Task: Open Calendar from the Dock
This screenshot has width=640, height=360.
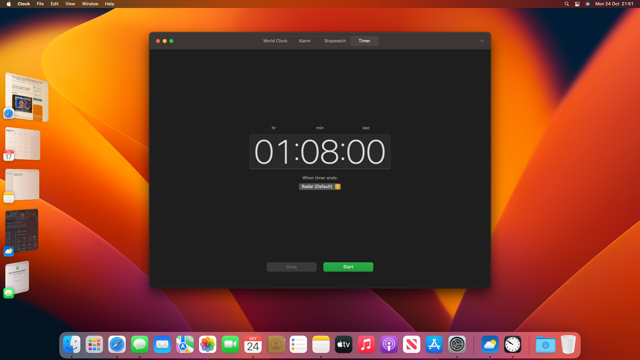Action: (x=253, y=344)
